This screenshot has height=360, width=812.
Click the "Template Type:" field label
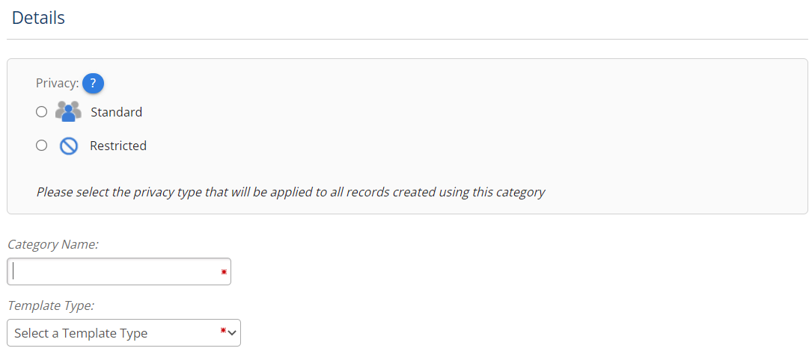pos(51,305)
